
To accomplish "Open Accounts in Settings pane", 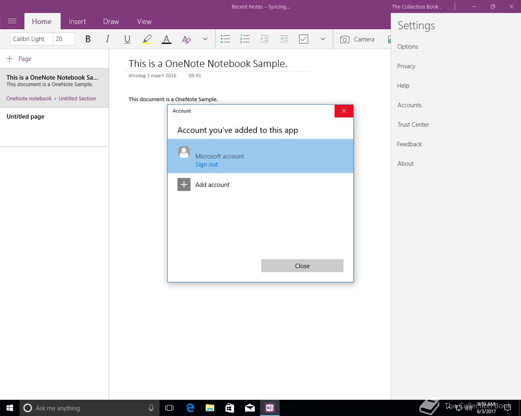I will 409,105.
